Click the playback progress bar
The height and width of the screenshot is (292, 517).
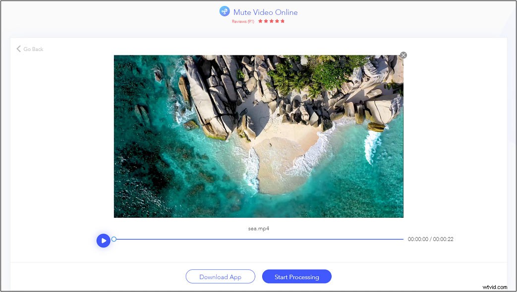258,239
